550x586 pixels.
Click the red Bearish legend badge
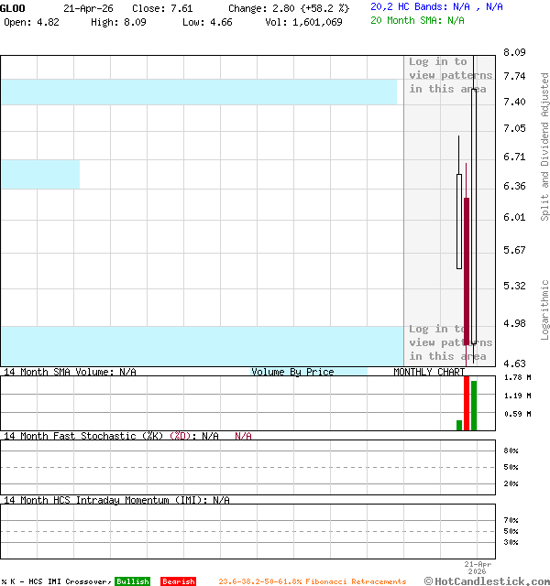[x=178, y=581]
